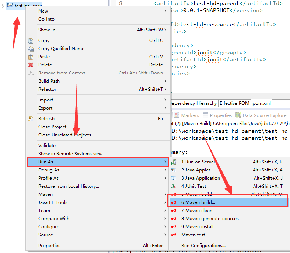Click the Refresh icon in the context menu
The height and width of the screenshot is (253, 290).
click(31, 119)
